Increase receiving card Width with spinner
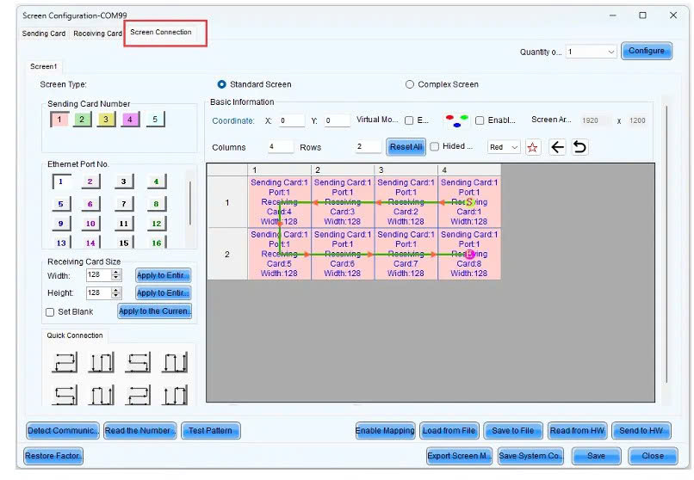694x480 pixels. [x=126, y=273]
